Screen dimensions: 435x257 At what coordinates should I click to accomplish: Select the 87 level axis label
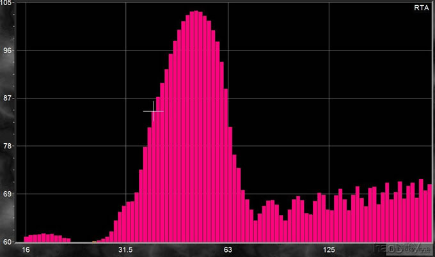pyautogui.click(x=10, y=98)
